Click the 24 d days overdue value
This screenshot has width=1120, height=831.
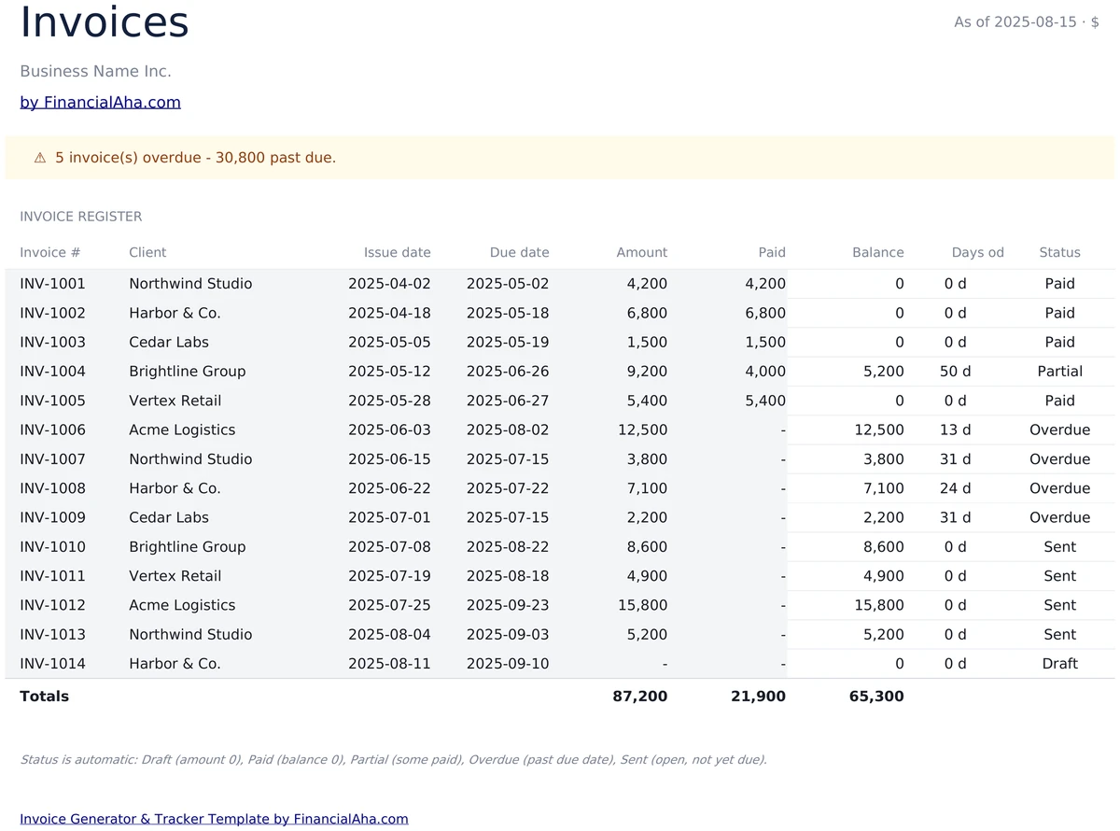click(x=956, y=488)
